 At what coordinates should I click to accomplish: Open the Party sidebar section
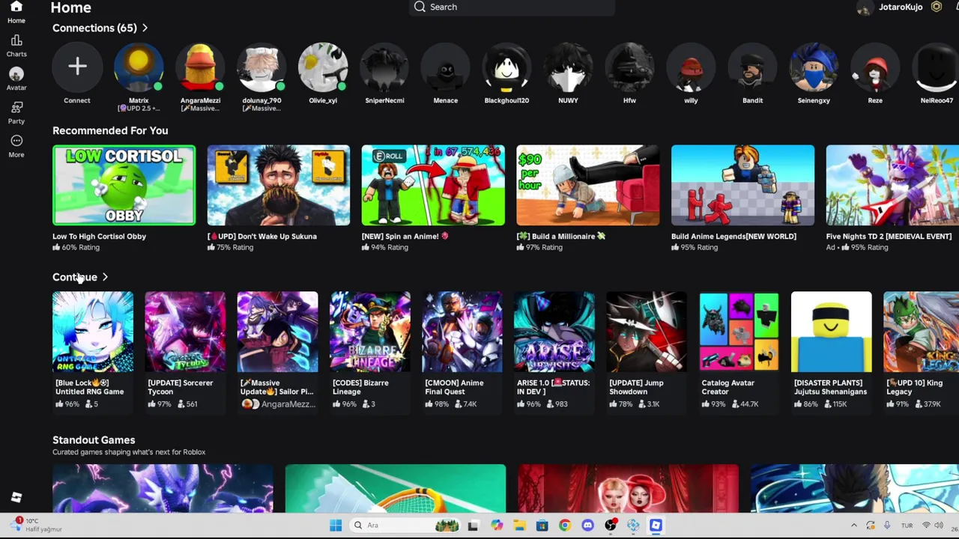16,113
